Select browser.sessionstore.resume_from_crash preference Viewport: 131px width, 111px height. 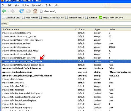(66, 61)
